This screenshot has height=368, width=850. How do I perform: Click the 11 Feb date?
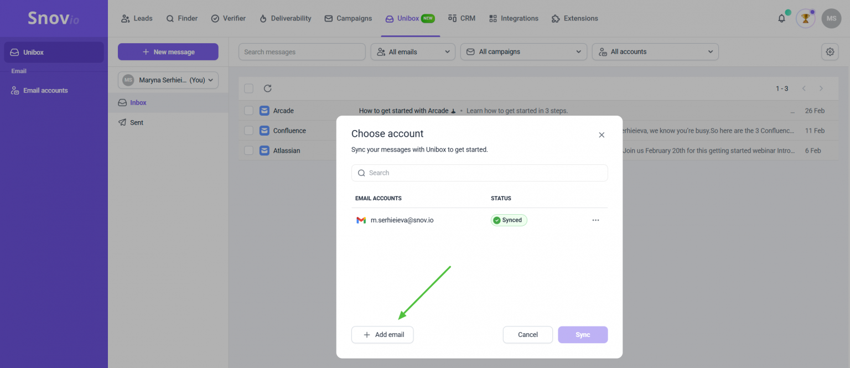(815, 131)
